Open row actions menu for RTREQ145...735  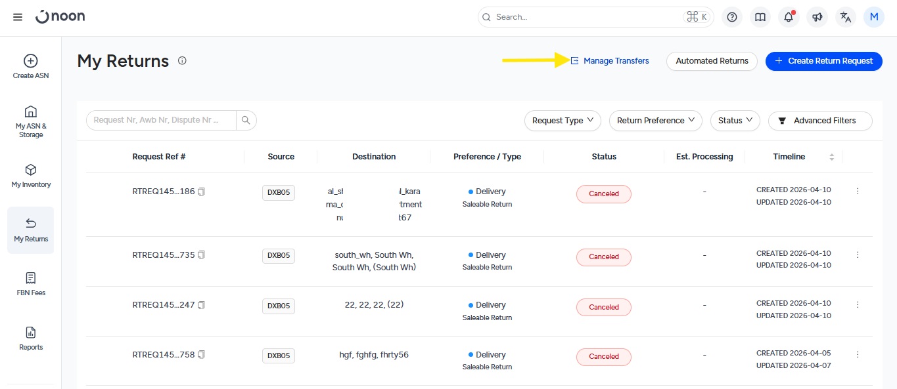tap(858, 255)
